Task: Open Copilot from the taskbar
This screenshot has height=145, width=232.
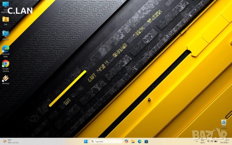Action: point(126,141)
